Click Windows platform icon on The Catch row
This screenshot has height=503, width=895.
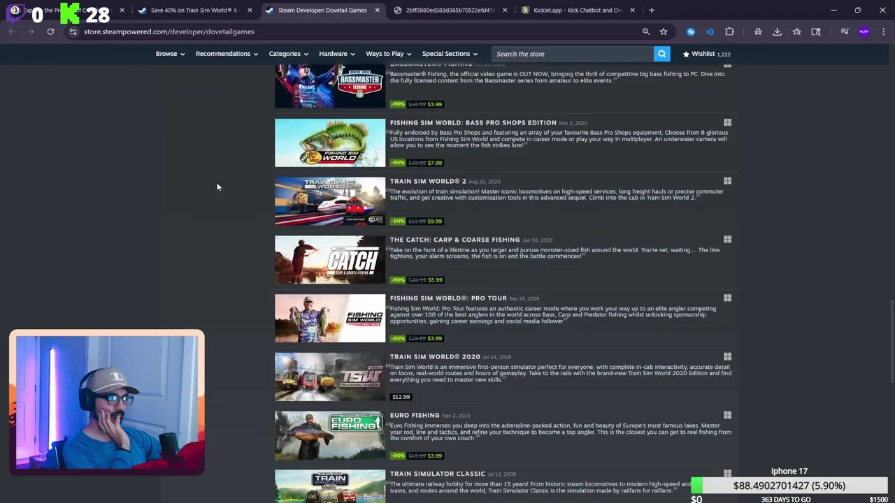727,240
